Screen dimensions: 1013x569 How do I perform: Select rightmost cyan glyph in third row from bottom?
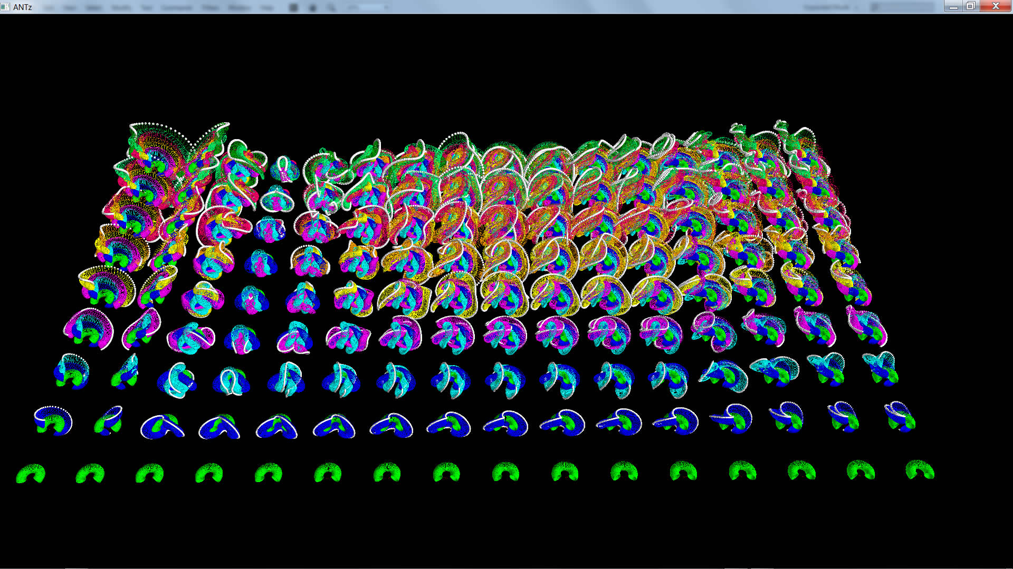tap(881, 368)
